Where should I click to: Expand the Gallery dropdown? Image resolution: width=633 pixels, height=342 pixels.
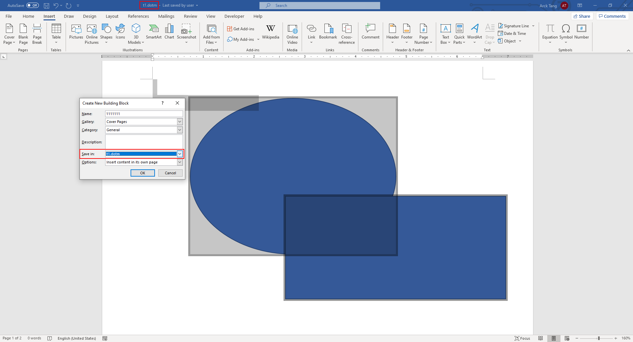(x=180, y=122)
